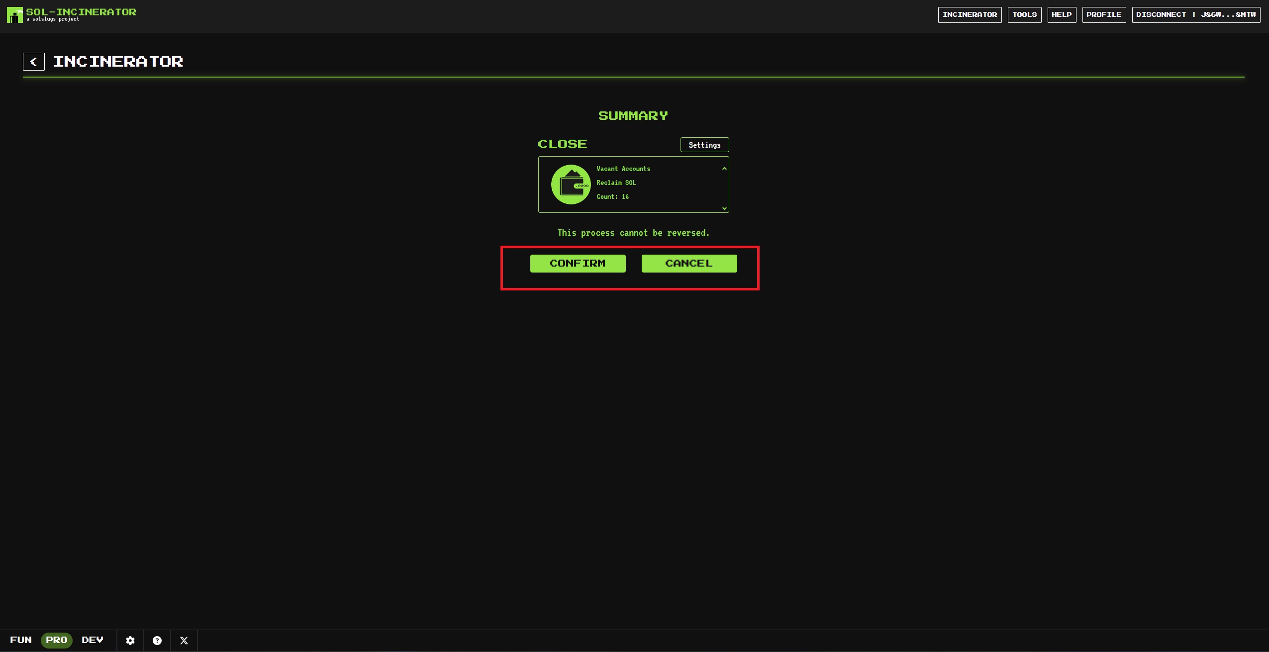Select the PRO mode toggle
The height and width of the screenshot is (652, 1269).
(57, 640)
